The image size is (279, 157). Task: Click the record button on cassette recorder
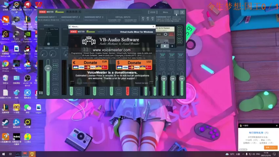pos(172,46)
